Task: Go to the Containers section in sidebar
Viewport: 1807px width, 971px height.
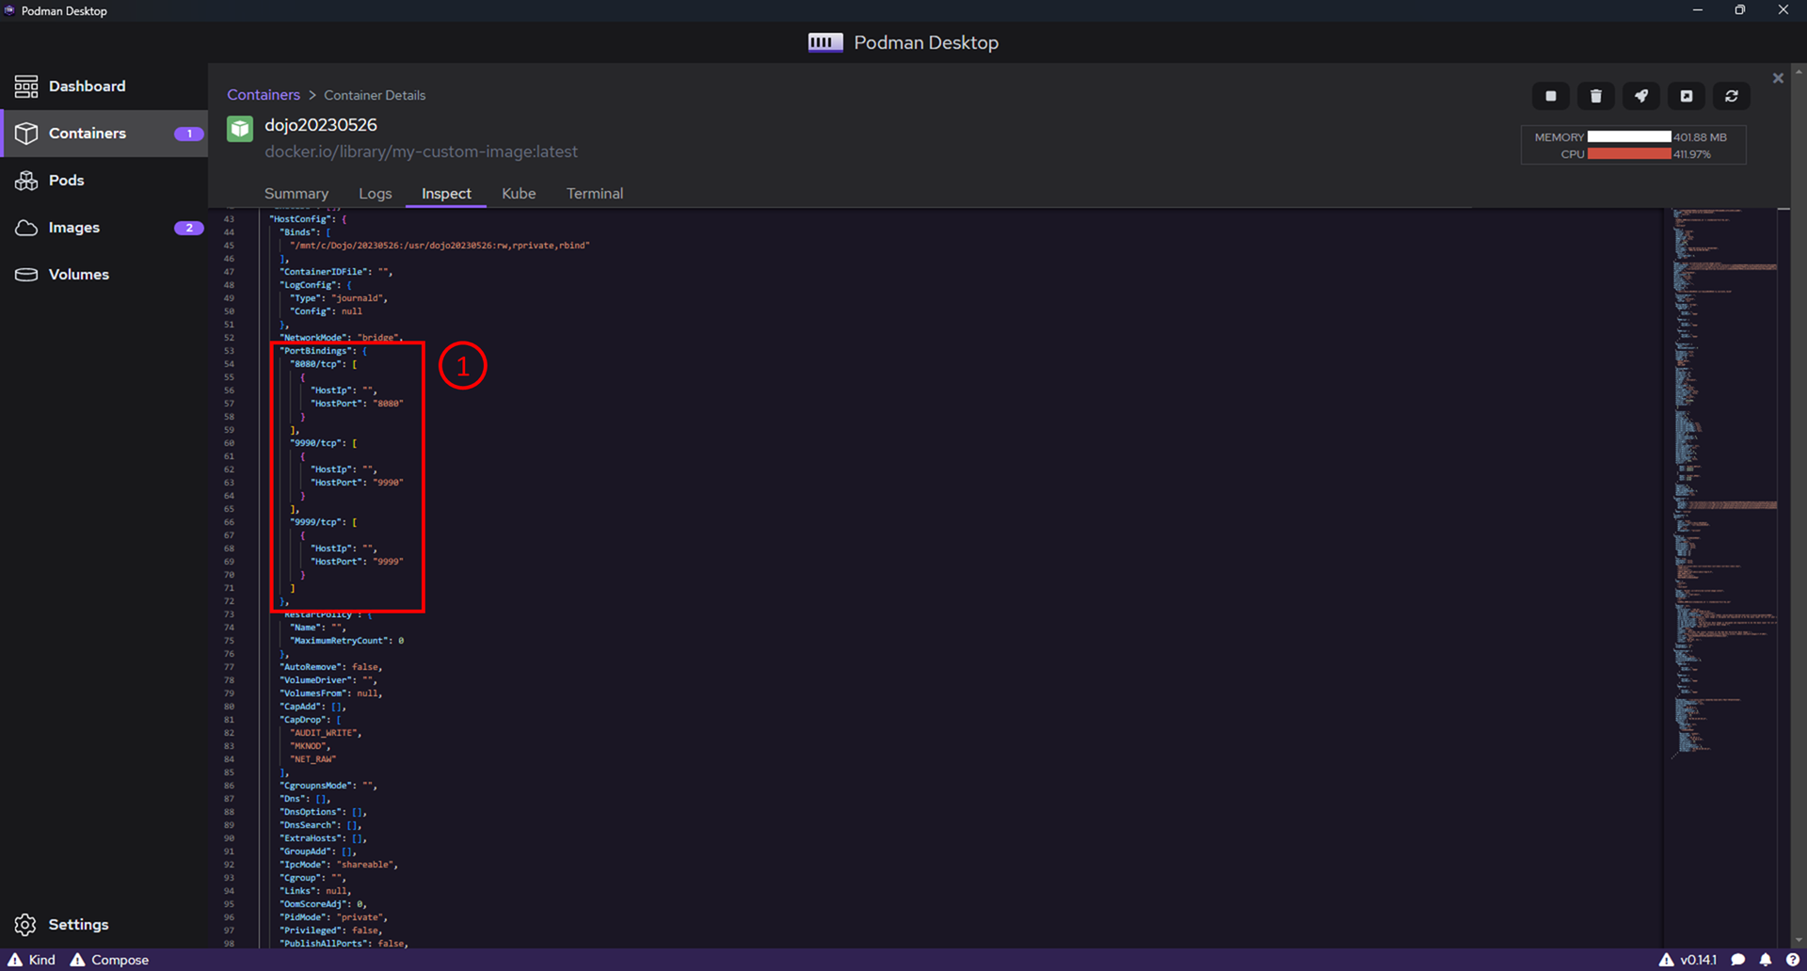Action: [104, 134]
